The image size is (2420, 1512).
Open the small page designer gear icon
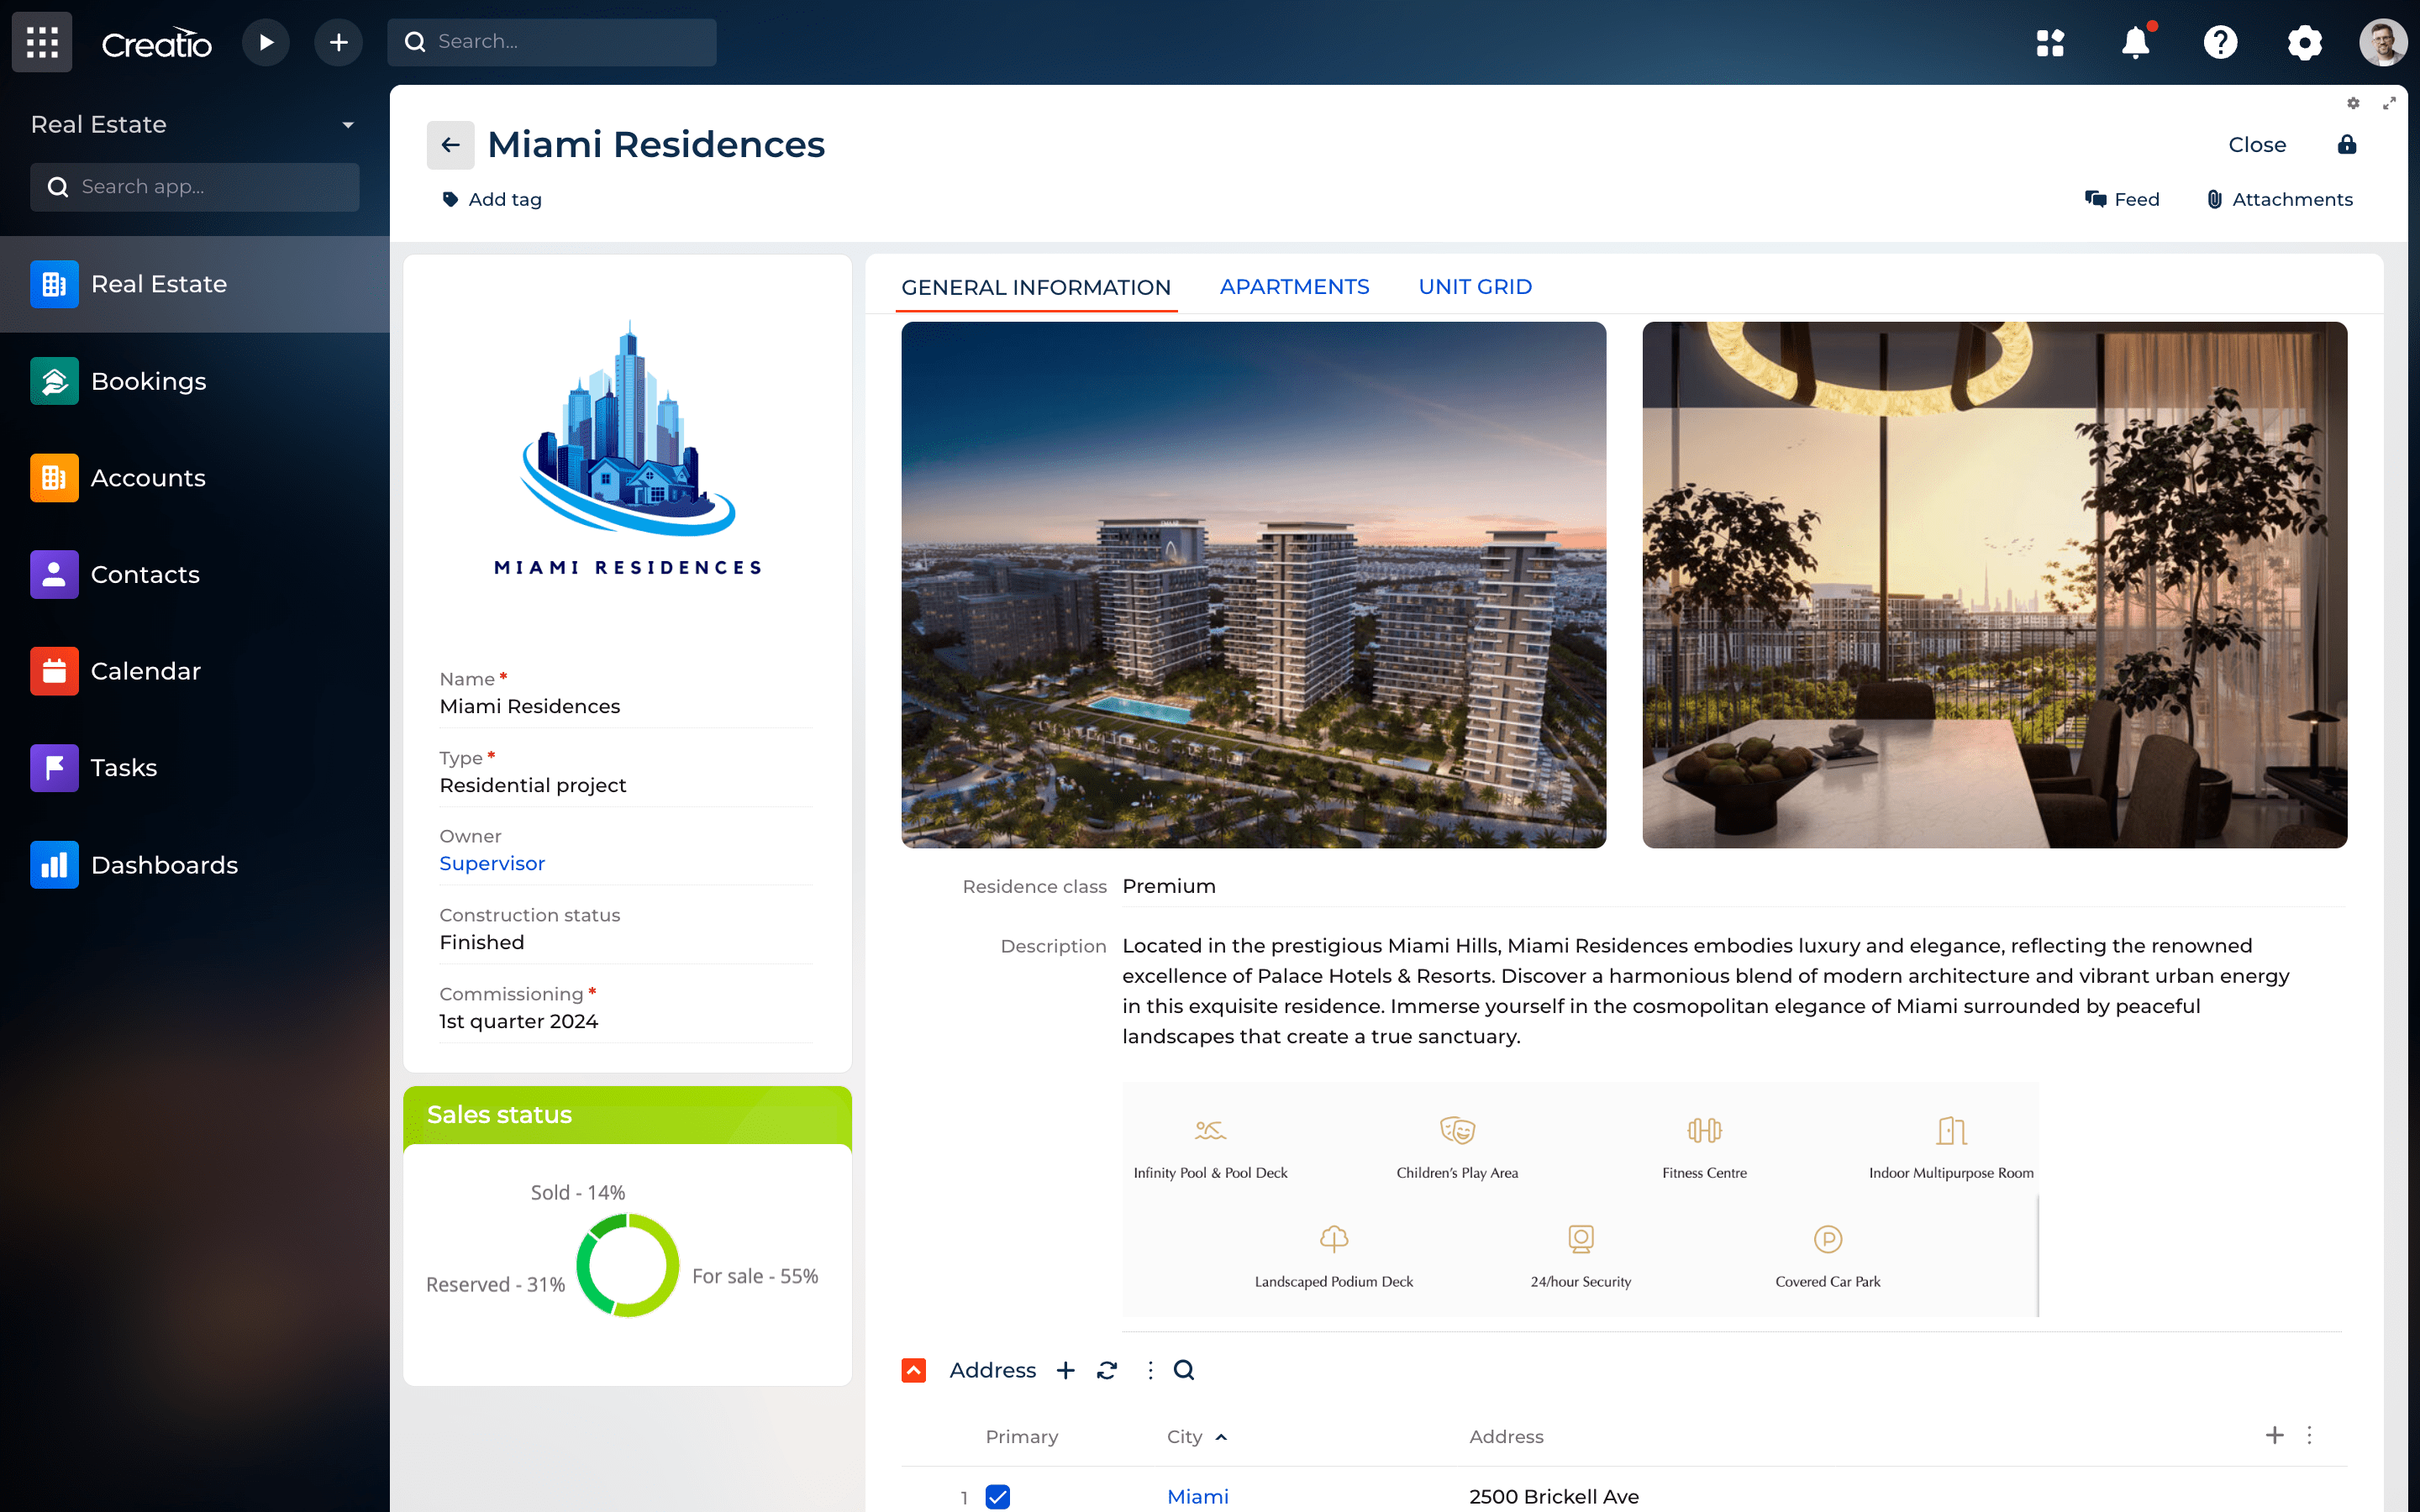[2353, 103]
